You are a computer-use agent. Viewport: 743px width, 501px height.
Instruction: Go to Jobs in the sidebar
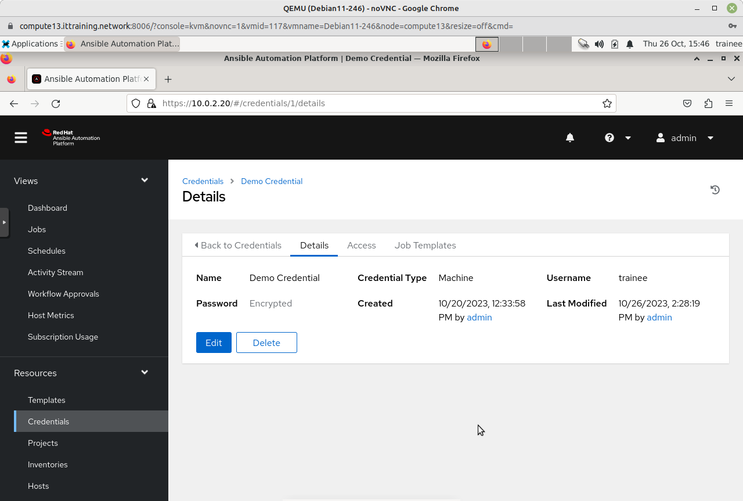pyautogui.click(x=37, y=229)
